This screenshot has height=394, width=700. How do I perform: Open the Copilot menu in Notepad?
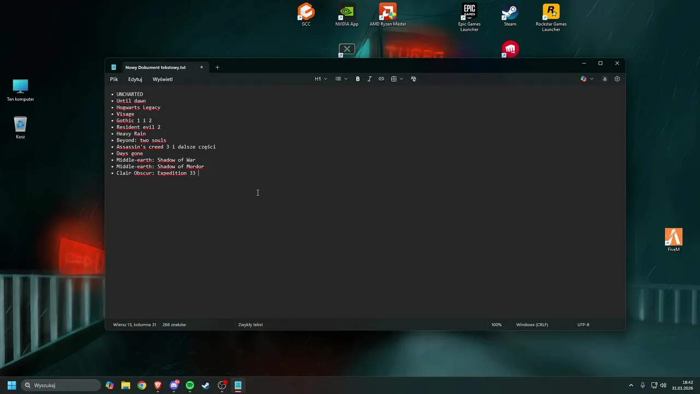point(587,79)
